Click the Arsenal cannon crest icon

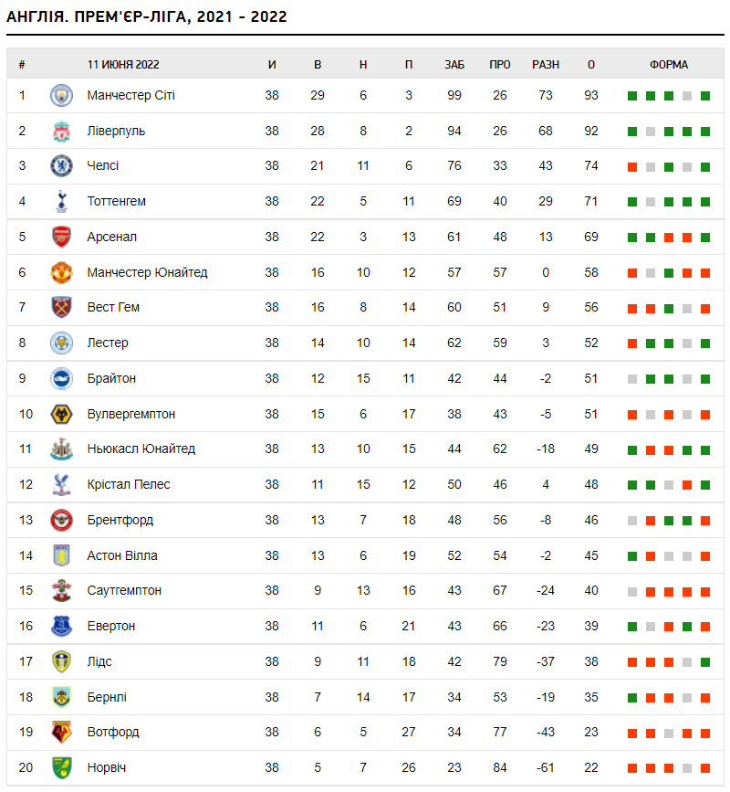[x=61, y=238]
